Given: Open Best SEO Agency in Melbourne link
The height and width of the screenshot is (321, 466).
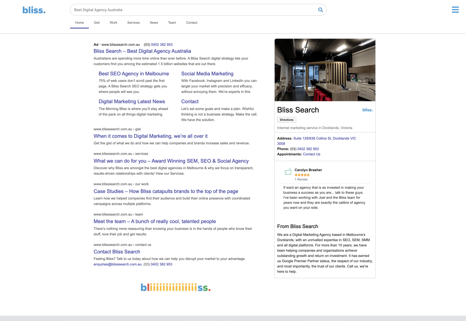Looking at the screenshot, I should (134, 74).
